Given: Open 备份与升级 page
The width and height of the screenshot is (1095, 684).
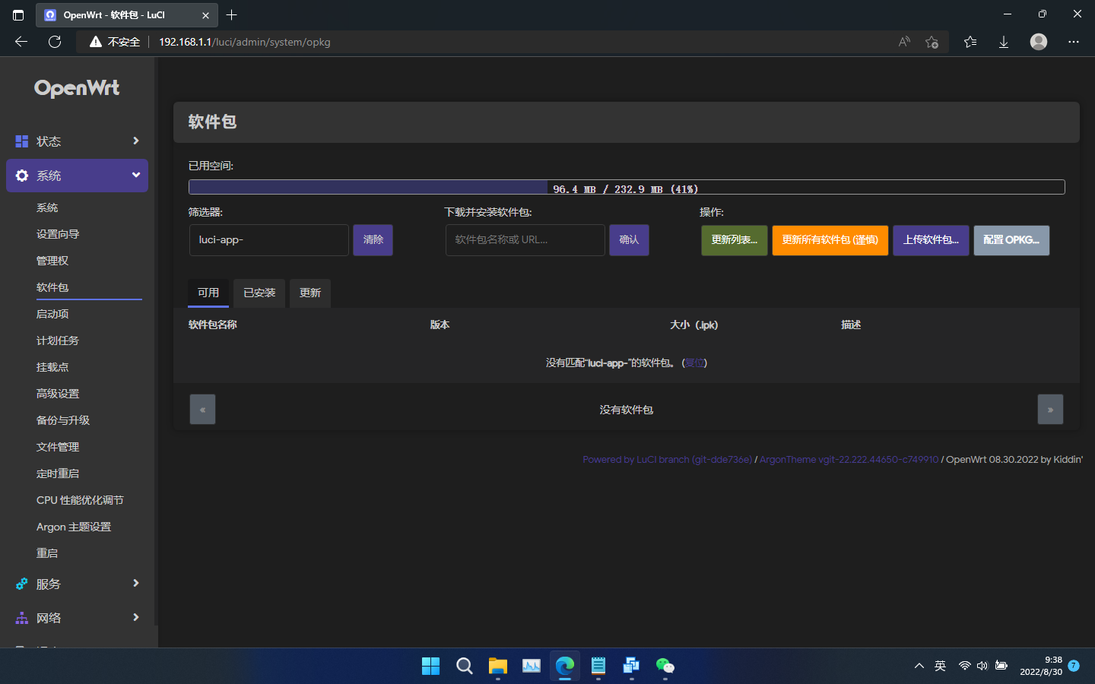Looking at the screenshot, I should point(63,420).
